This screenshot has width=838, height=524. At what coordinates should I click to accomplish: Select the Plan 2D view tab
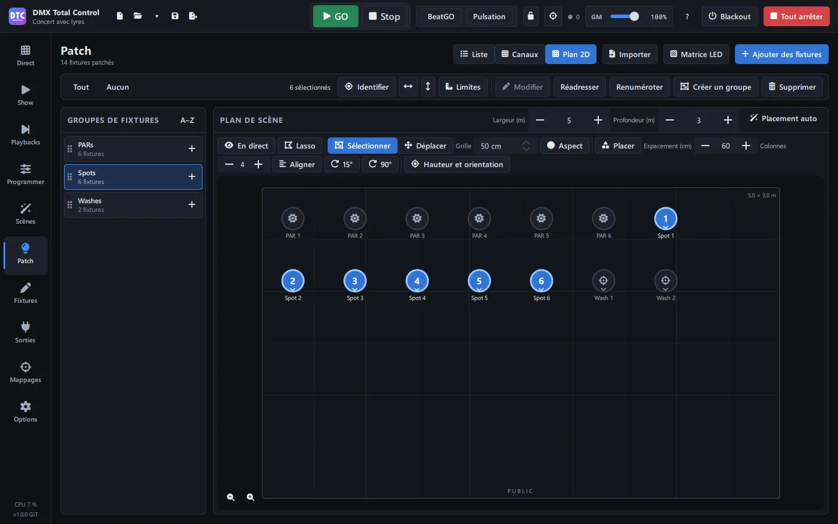click(571, 54)
